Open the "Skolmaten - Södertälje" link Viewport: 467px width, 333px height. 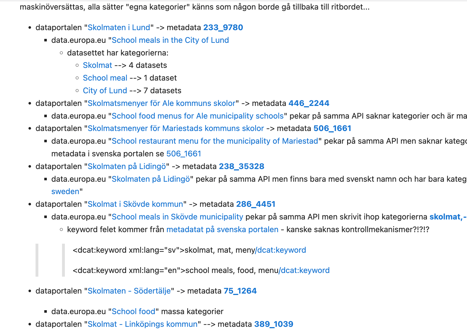tap(129, 291)
